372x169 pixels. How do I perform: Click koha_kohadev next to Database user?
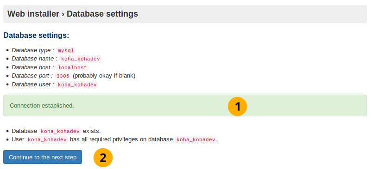coord(77,84)
